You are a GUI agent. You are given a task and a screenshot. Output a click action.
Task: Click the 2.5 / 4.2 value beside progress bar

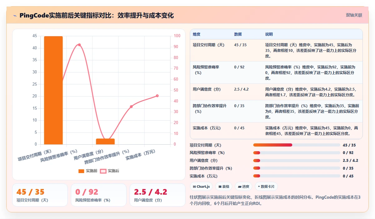coord(350,161)
